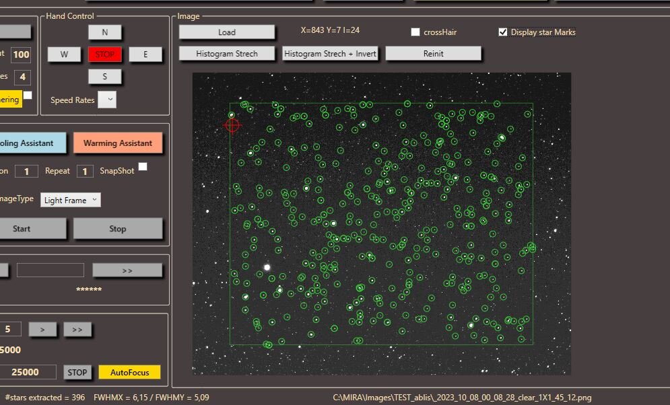Apply Histogram Strech + Invert
The image size is (670, 405).
pyautogui.click(x=331, y=54)
